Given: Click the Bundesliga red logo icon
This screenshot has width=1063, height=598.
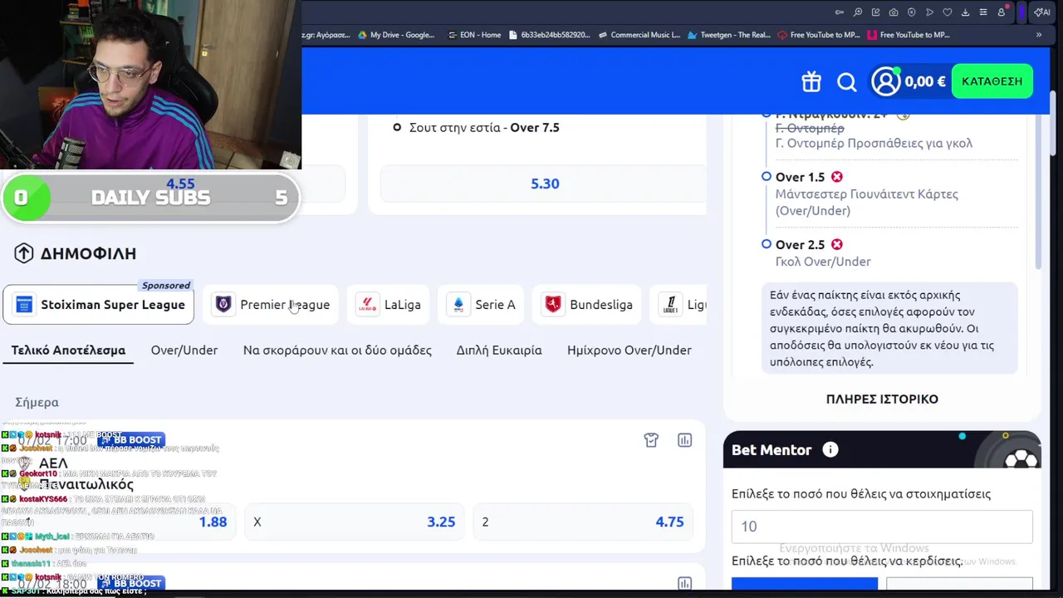Looking at the screenshot, I should (x=553, y=305).
